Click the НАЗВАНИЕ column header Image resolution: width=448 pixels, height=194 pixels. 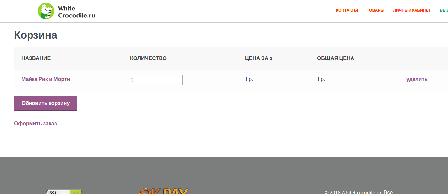[36, 58]
